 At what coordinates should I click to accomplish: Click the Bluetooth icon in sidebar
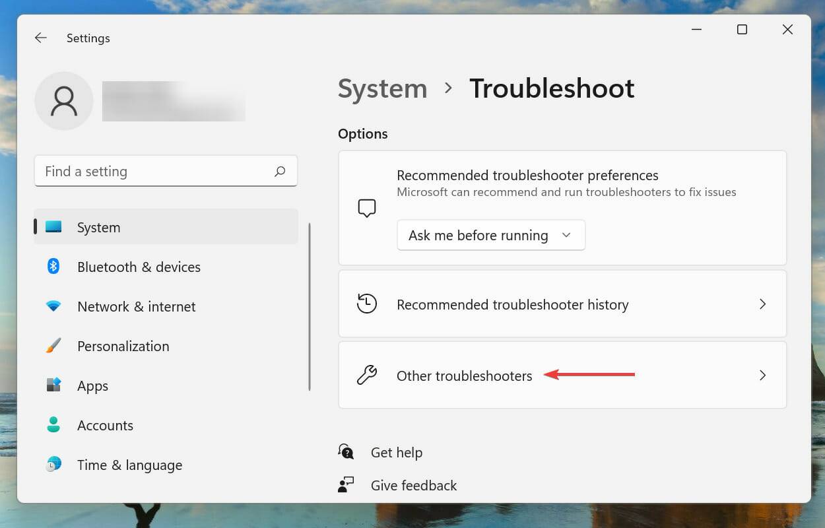[x=53, y=267]
